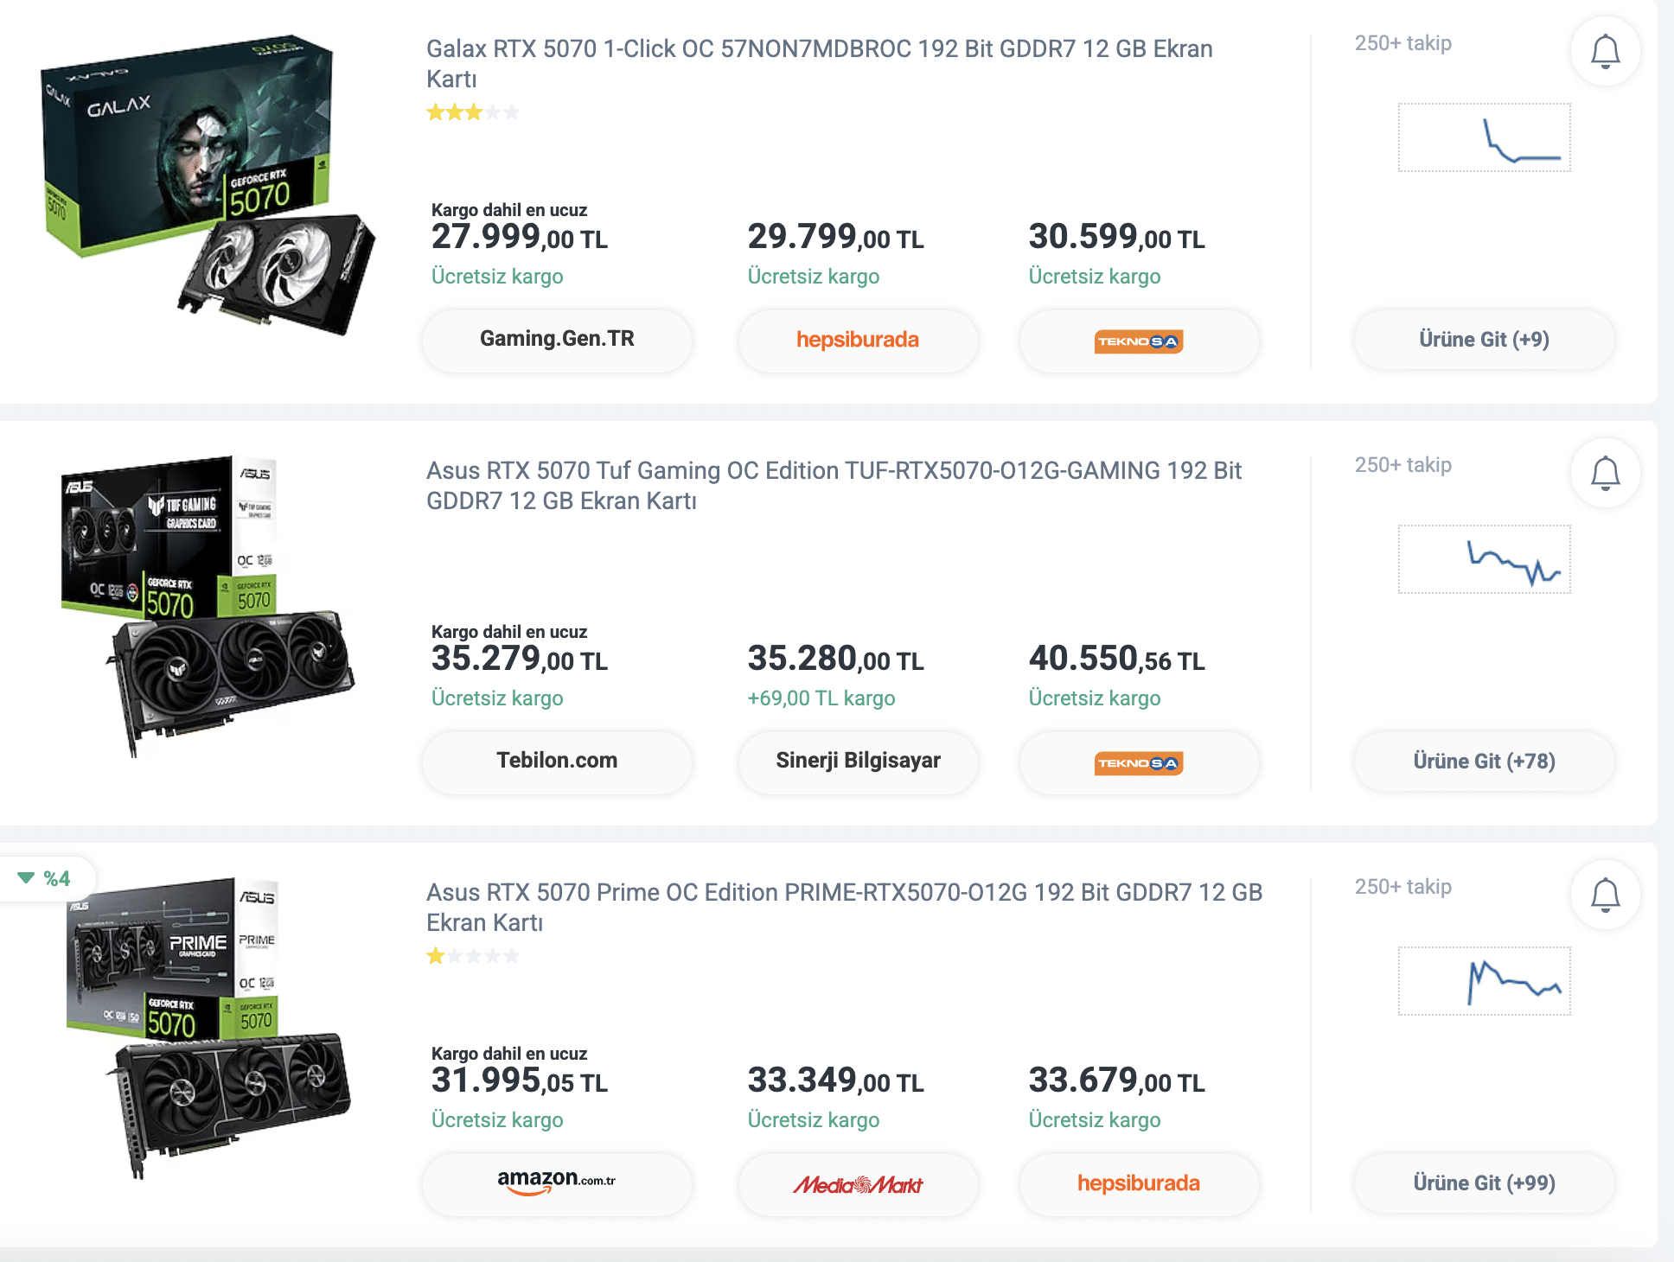Enable price alert bell for Asus Prime OC

coord(1605,896)
